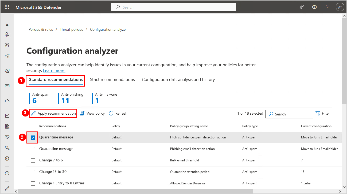Image resolution: width=347 pixels, height=194 pixels.
Task: Check the Change 15 to 30 row
Action: coord(33,172)
